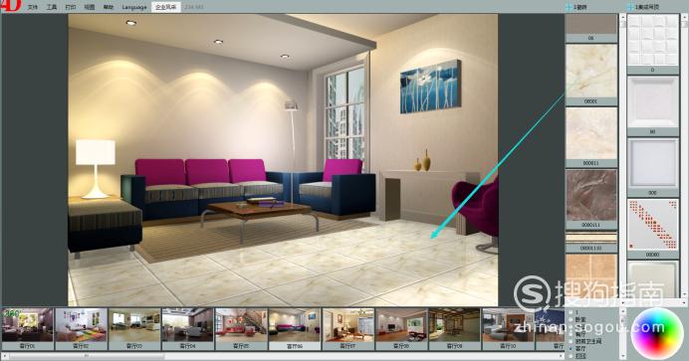Click the tile panel scrollbar up arrow
The image size is (689, 361).
622,18
